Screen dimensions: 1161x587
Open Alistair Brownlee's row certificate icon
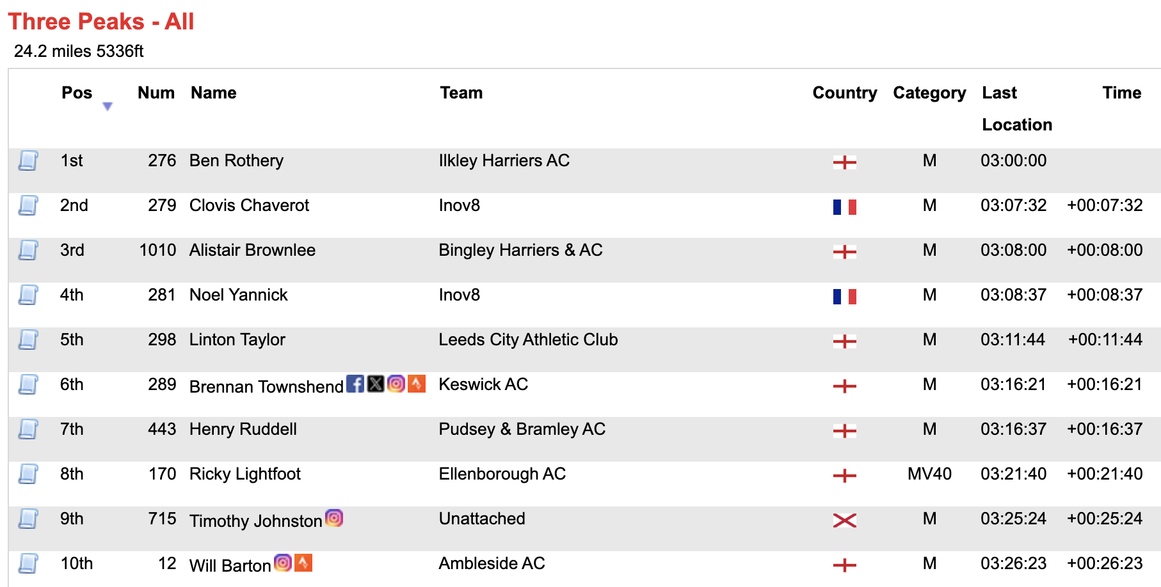click(28, 250)
